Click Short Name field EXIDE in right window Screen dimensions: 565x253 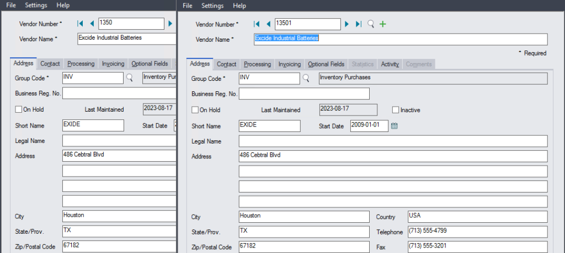click(269, 126)
